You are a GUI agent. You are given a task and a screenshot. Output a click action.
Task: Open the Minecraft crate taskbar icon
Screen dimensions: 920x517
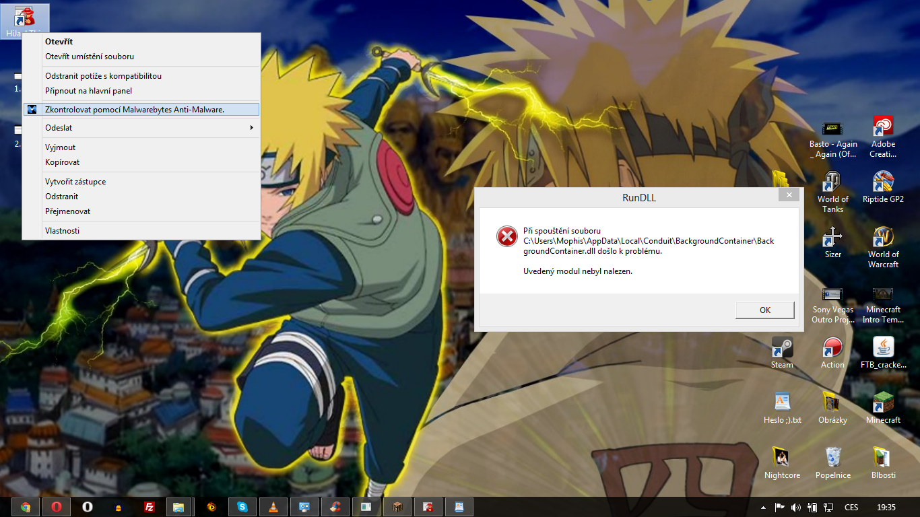click(x=397, y=508)
